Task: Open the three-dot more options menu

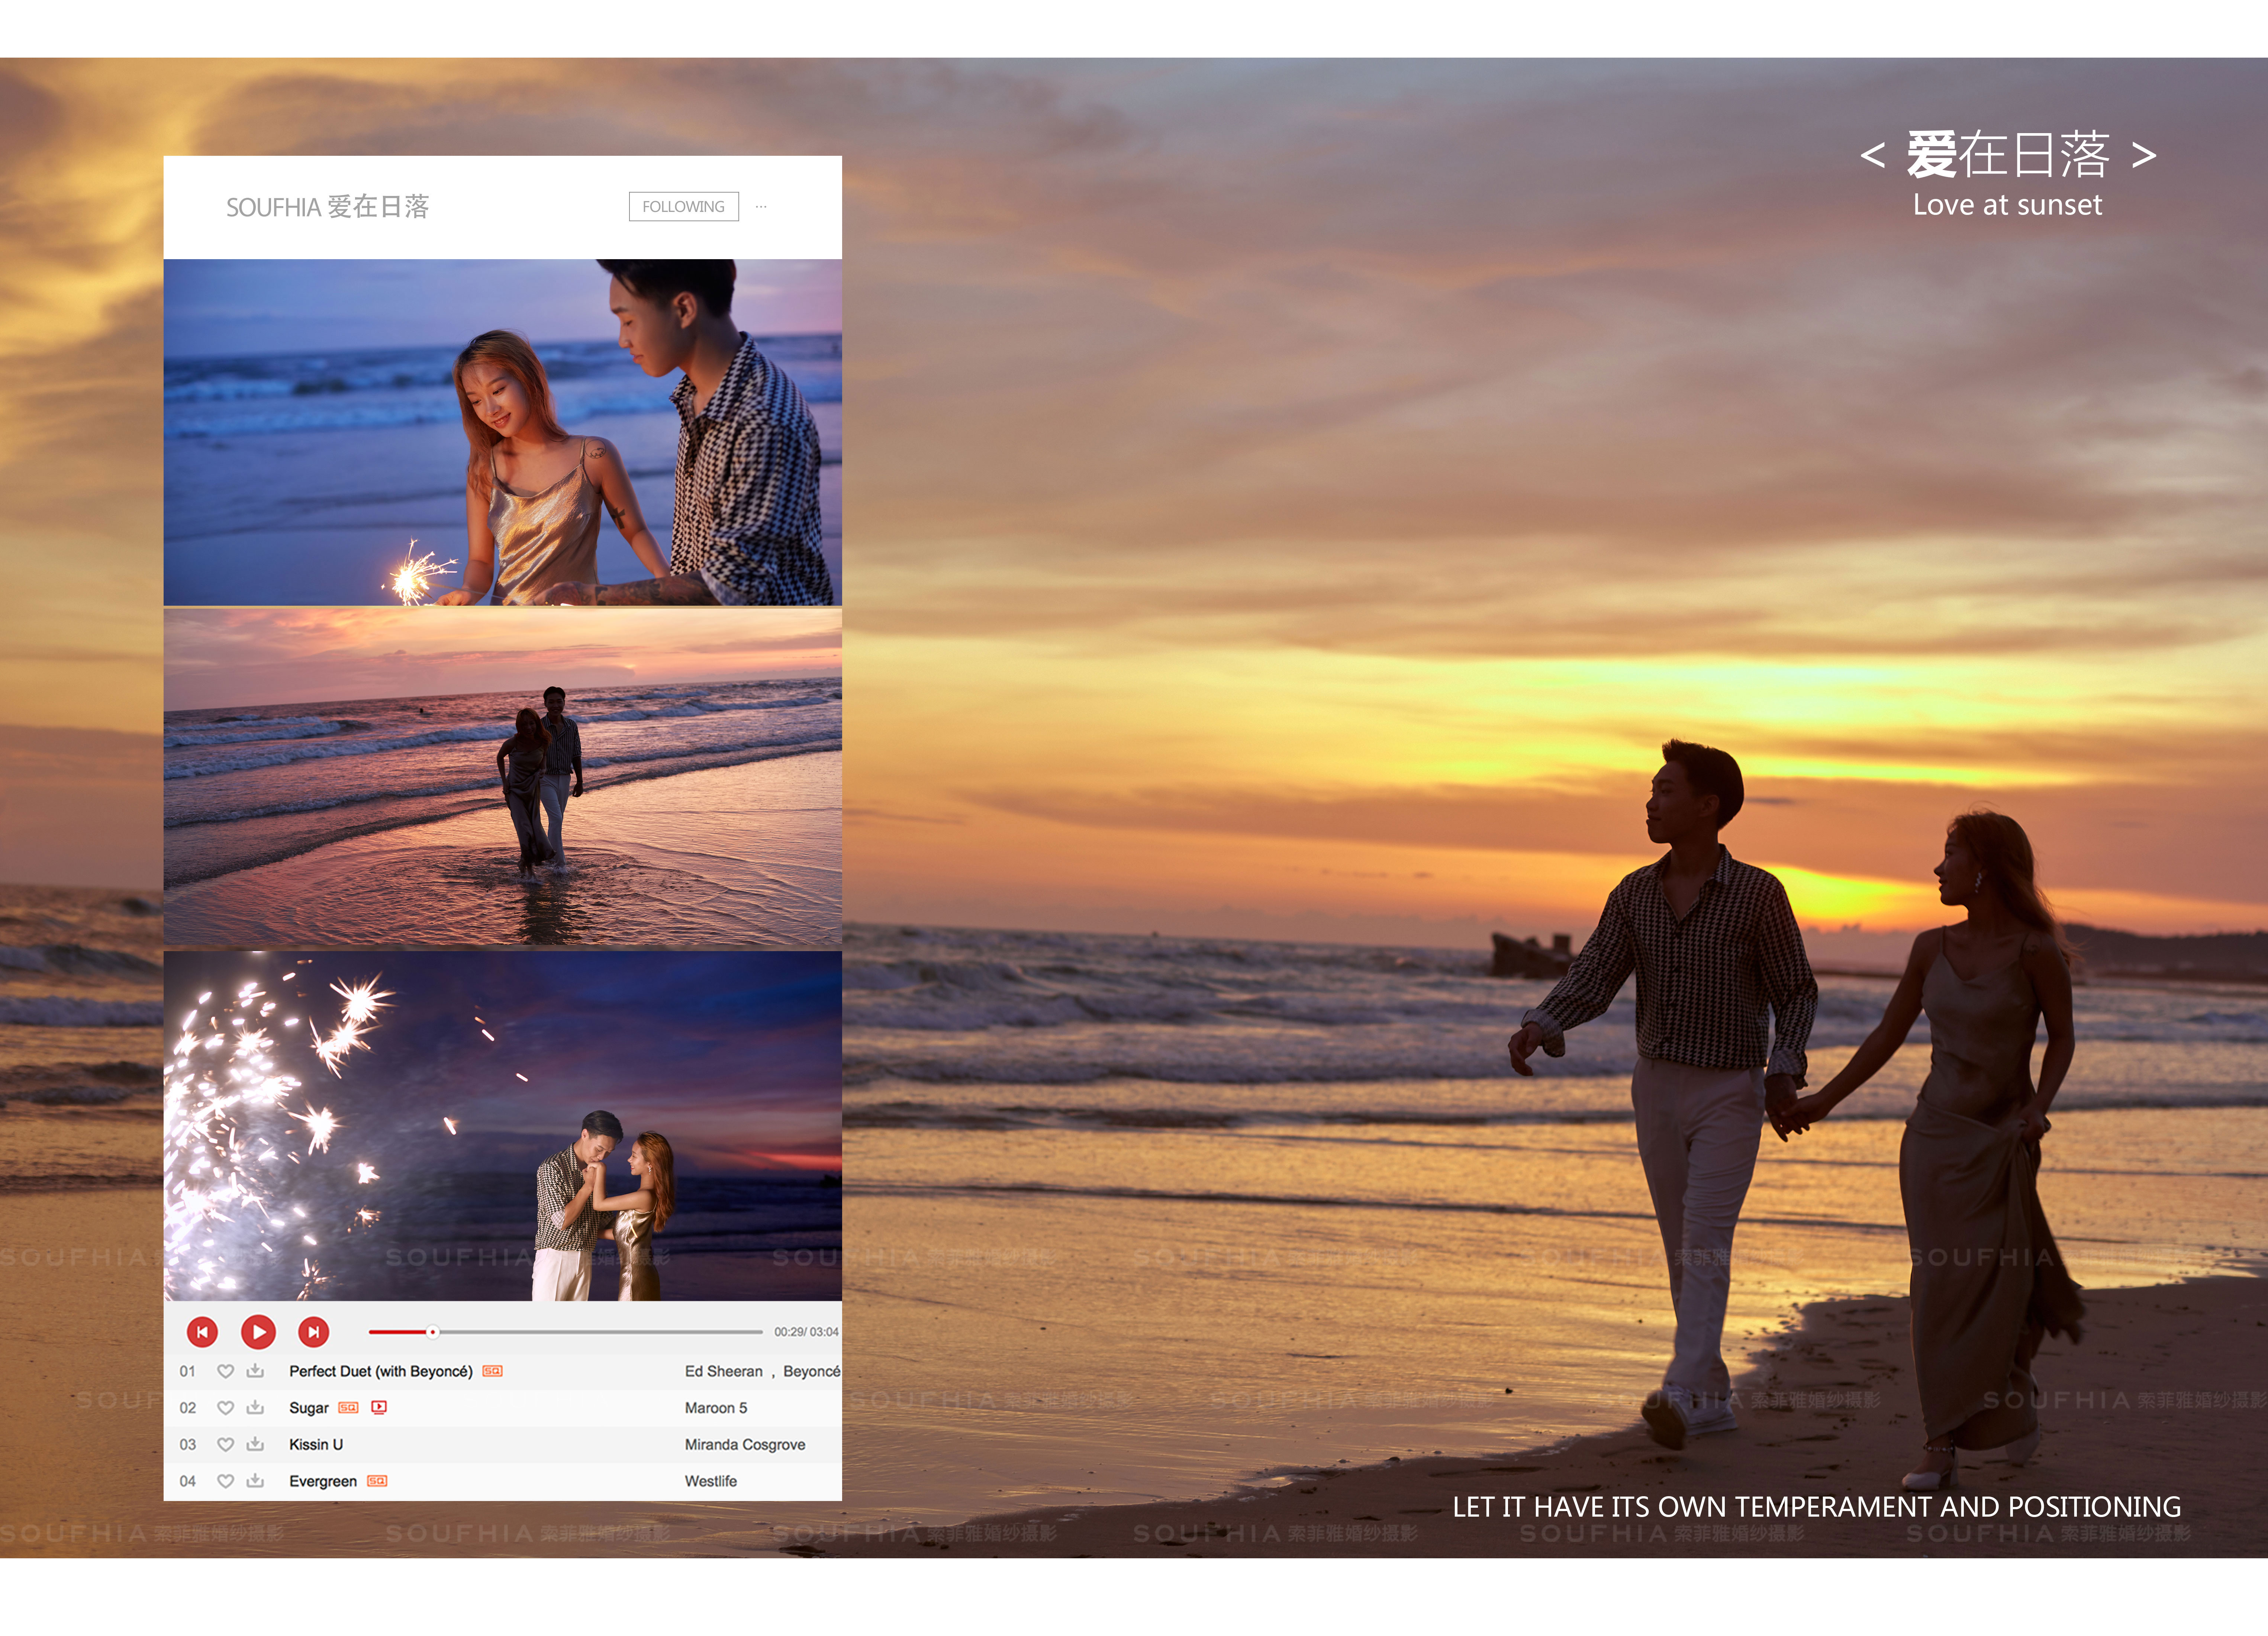Action: [761, 207]
